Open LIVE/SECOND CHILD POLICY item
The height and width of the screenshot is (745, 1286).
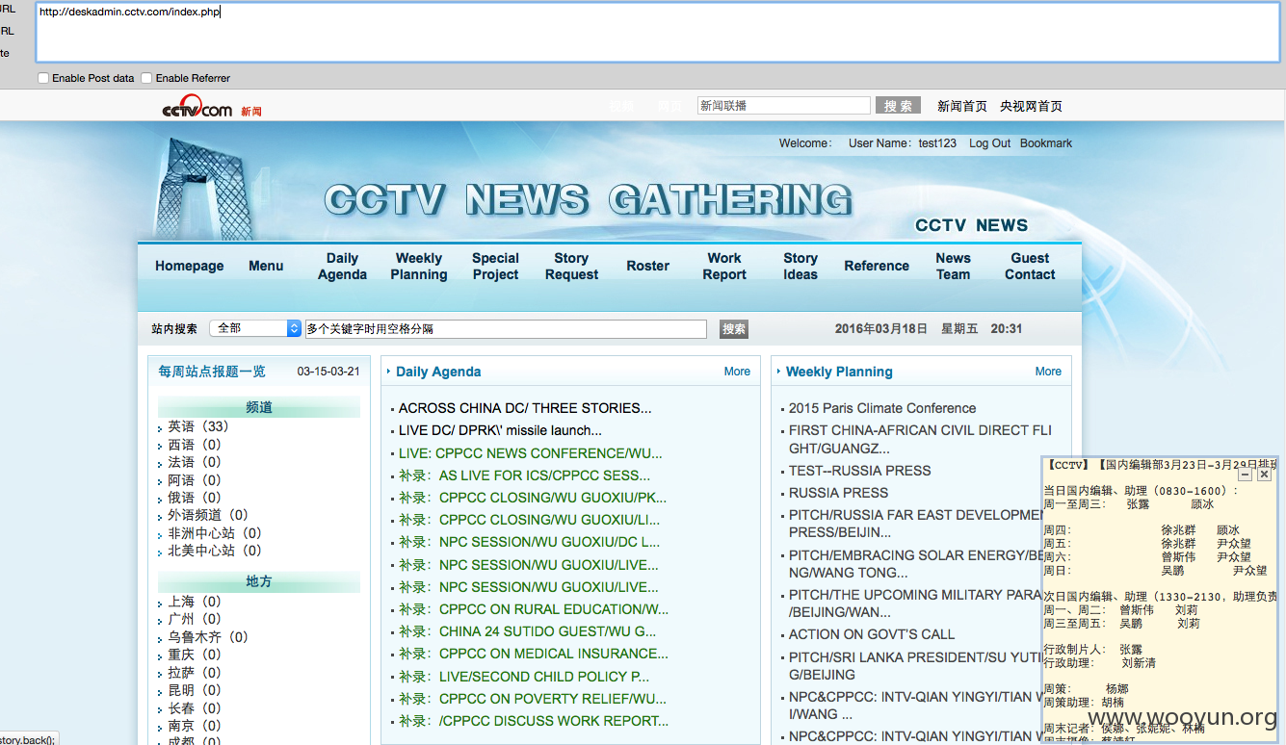tap(524, 677)
